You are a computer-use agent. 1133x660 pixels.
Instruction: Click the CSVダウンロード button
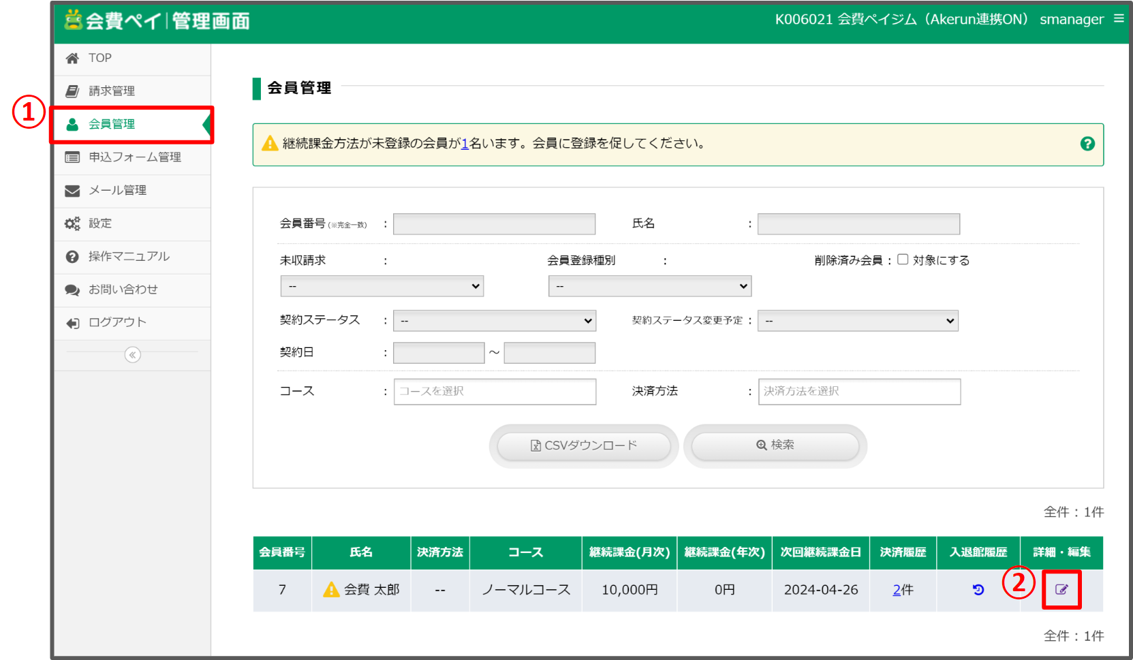584,445
